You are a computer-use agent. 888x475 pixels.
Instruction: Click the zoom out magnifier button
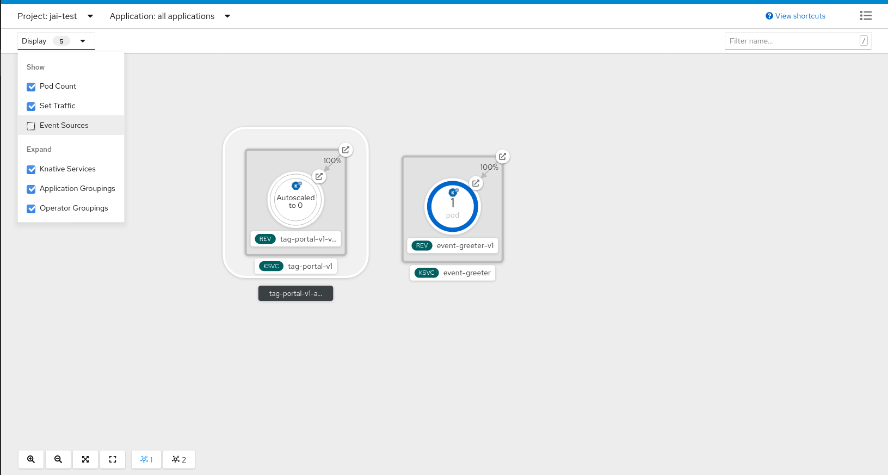[58, 459]
